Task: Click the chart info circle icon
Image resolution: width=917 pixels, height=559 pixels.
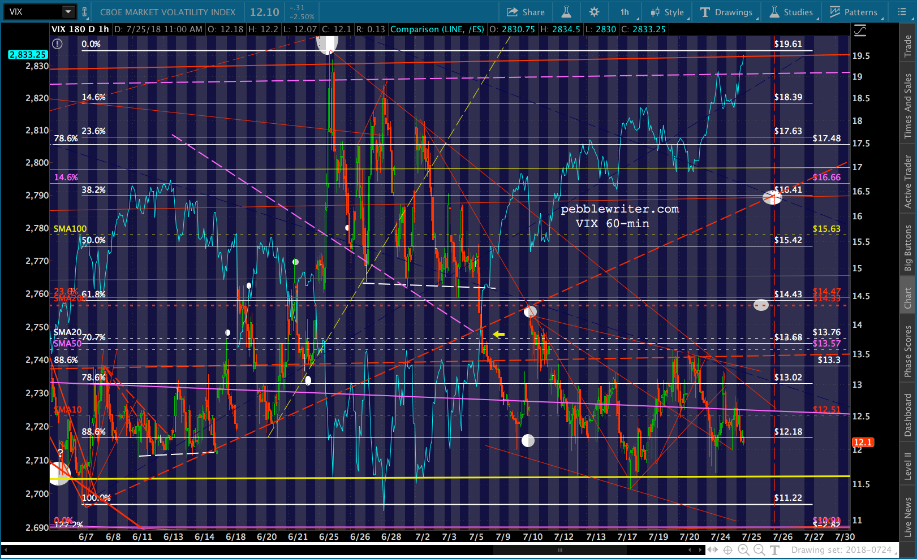Action: tap(57, 44)
